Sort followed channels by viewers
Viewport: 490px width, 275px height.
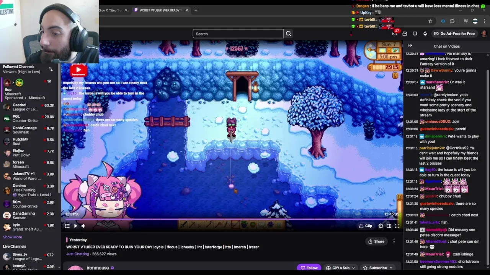tap(51, 69)
